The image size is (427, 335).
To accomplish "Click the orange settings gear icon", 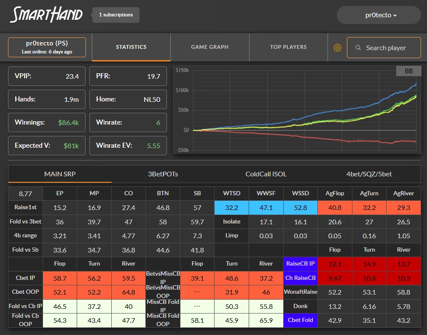I will coord(337,48).
